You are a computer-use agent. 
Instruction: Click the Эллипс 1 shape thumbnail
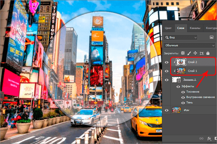click(176, 80)
